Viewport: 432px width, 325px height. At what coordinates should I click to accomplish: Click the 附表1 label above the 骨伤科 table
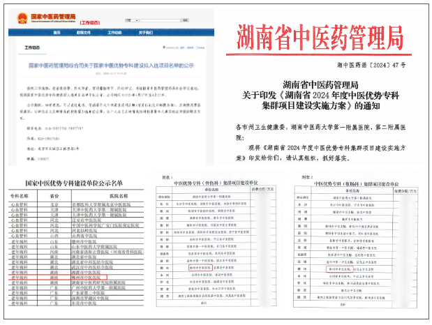[x=167, y=178]
